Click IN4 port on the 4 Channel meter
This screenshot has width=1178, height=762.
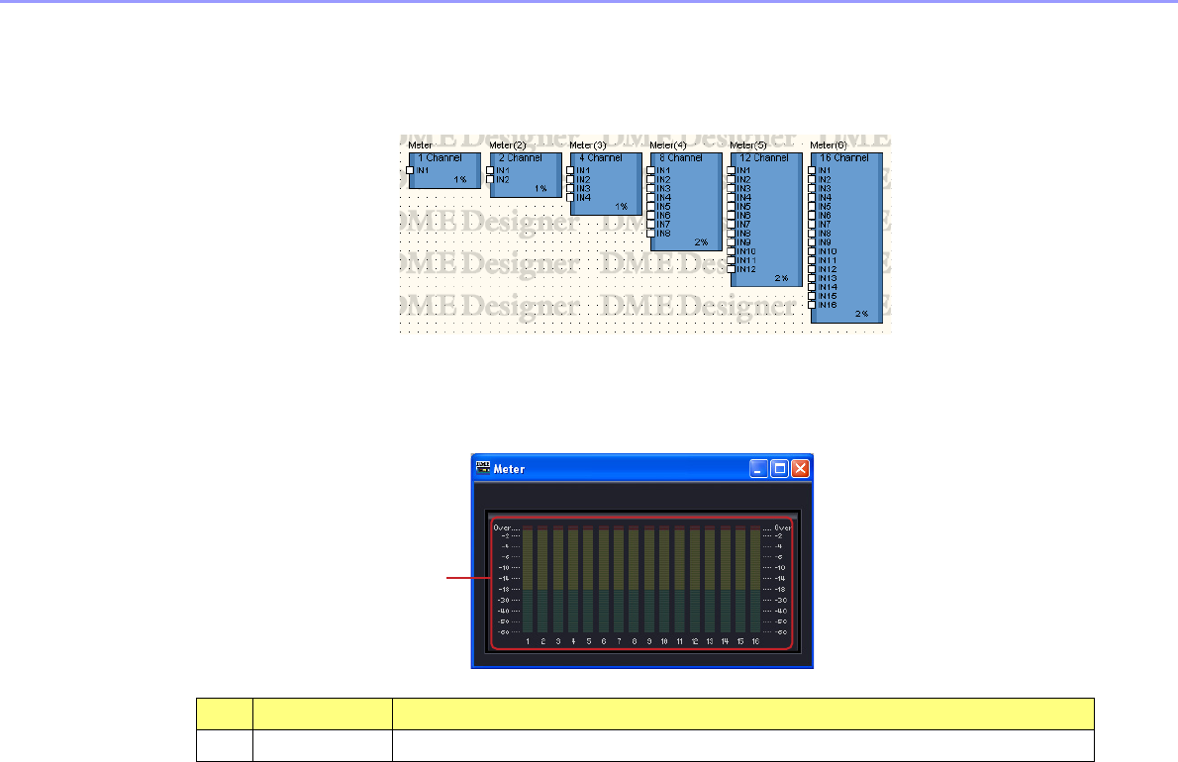(x=571, y=198)
